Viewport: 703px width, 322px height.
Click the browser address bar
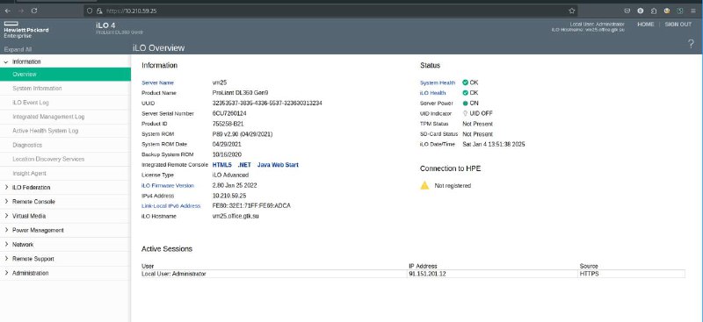[330, 11]
